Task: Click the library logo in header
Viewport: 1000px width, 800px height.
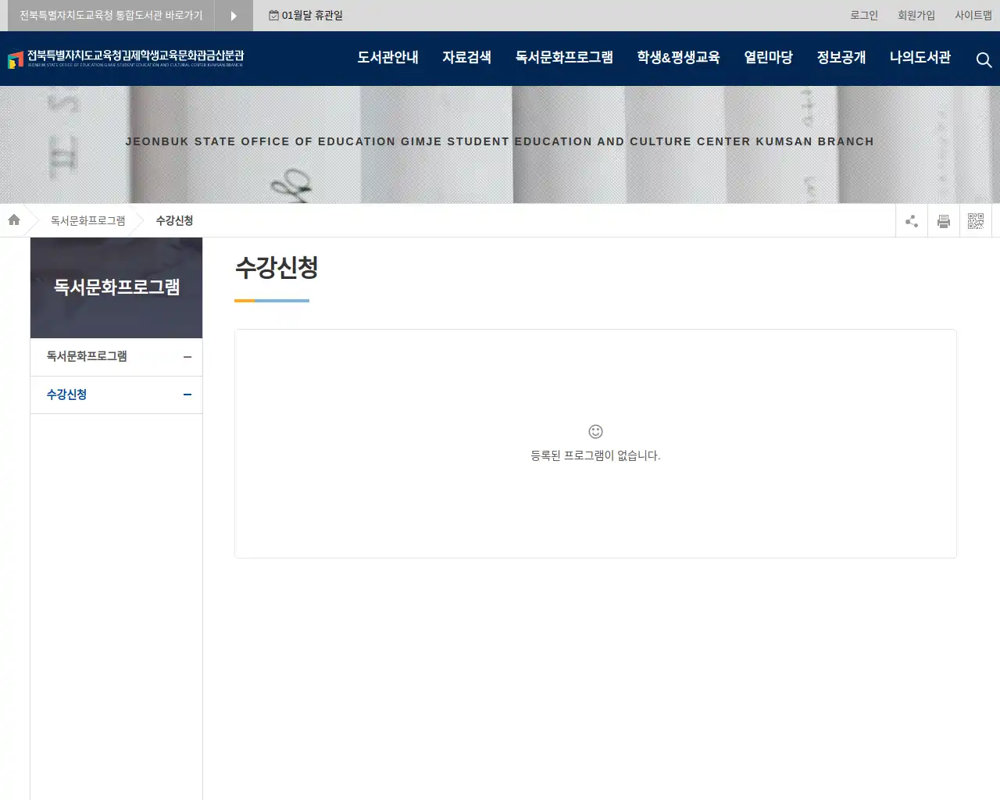Action: pyautogui.click(x=126, y=59)
